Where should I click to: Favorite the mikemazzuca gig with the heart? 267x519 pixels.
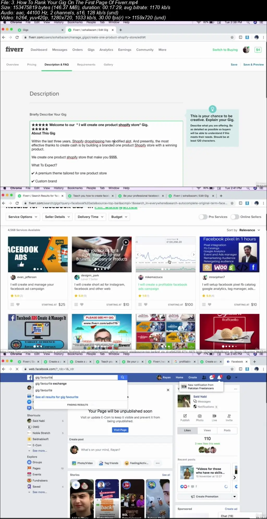146,304
